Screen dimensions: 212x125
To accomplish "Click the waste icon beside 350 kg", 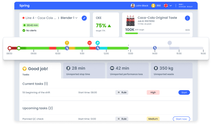I will (156, 68).
